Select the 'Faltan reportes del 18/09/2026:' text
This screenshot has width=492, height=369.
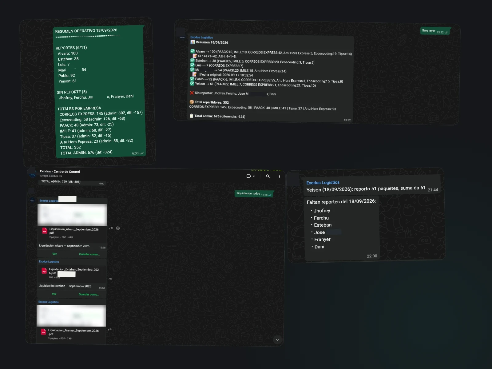341,201
